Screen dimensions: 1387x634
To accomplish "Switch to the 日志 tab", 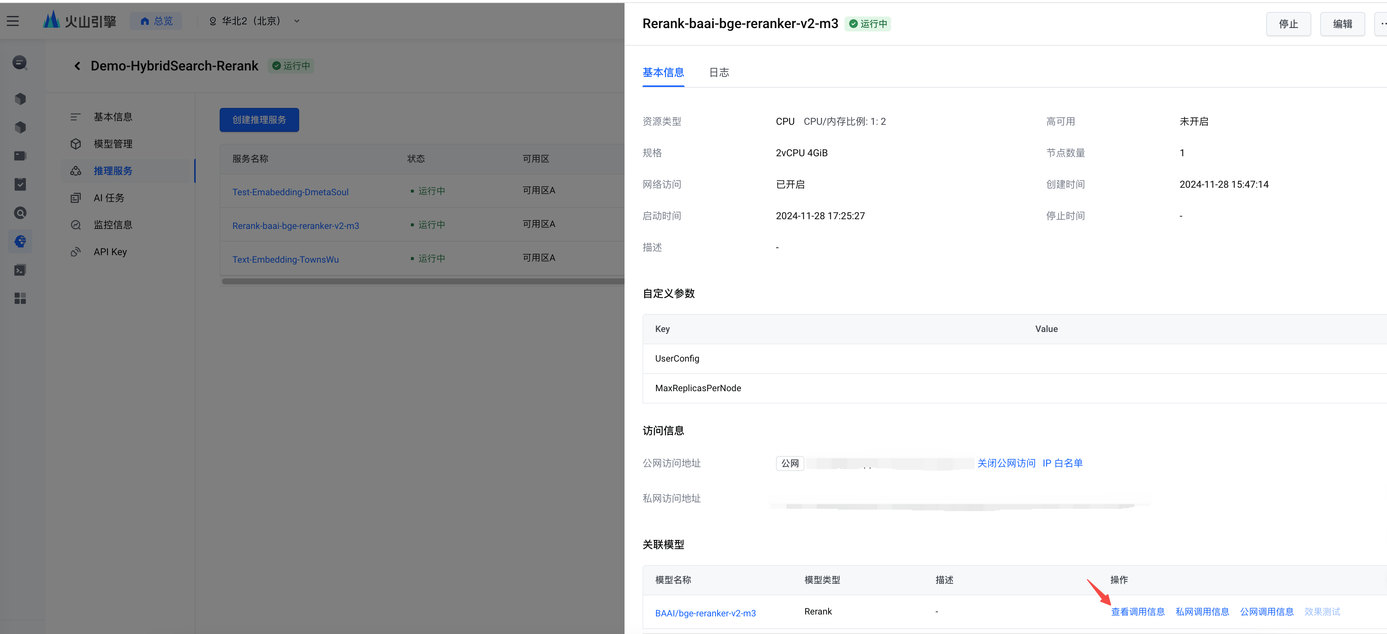I will point(719,72).
